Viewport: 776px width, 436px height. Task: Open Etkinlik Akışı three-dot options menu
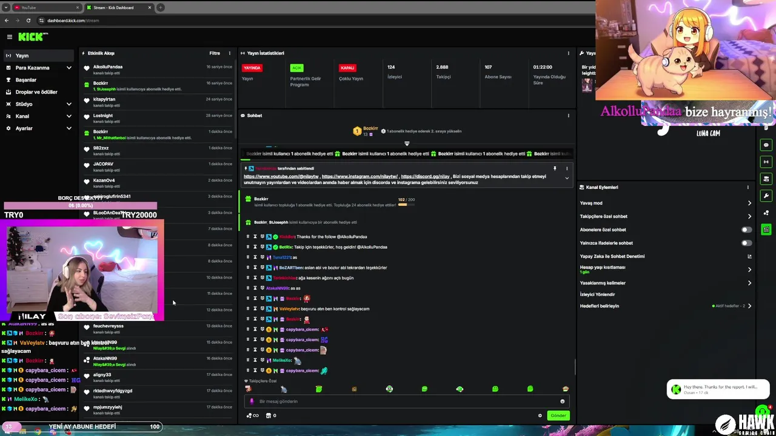(x=229, y=53)
